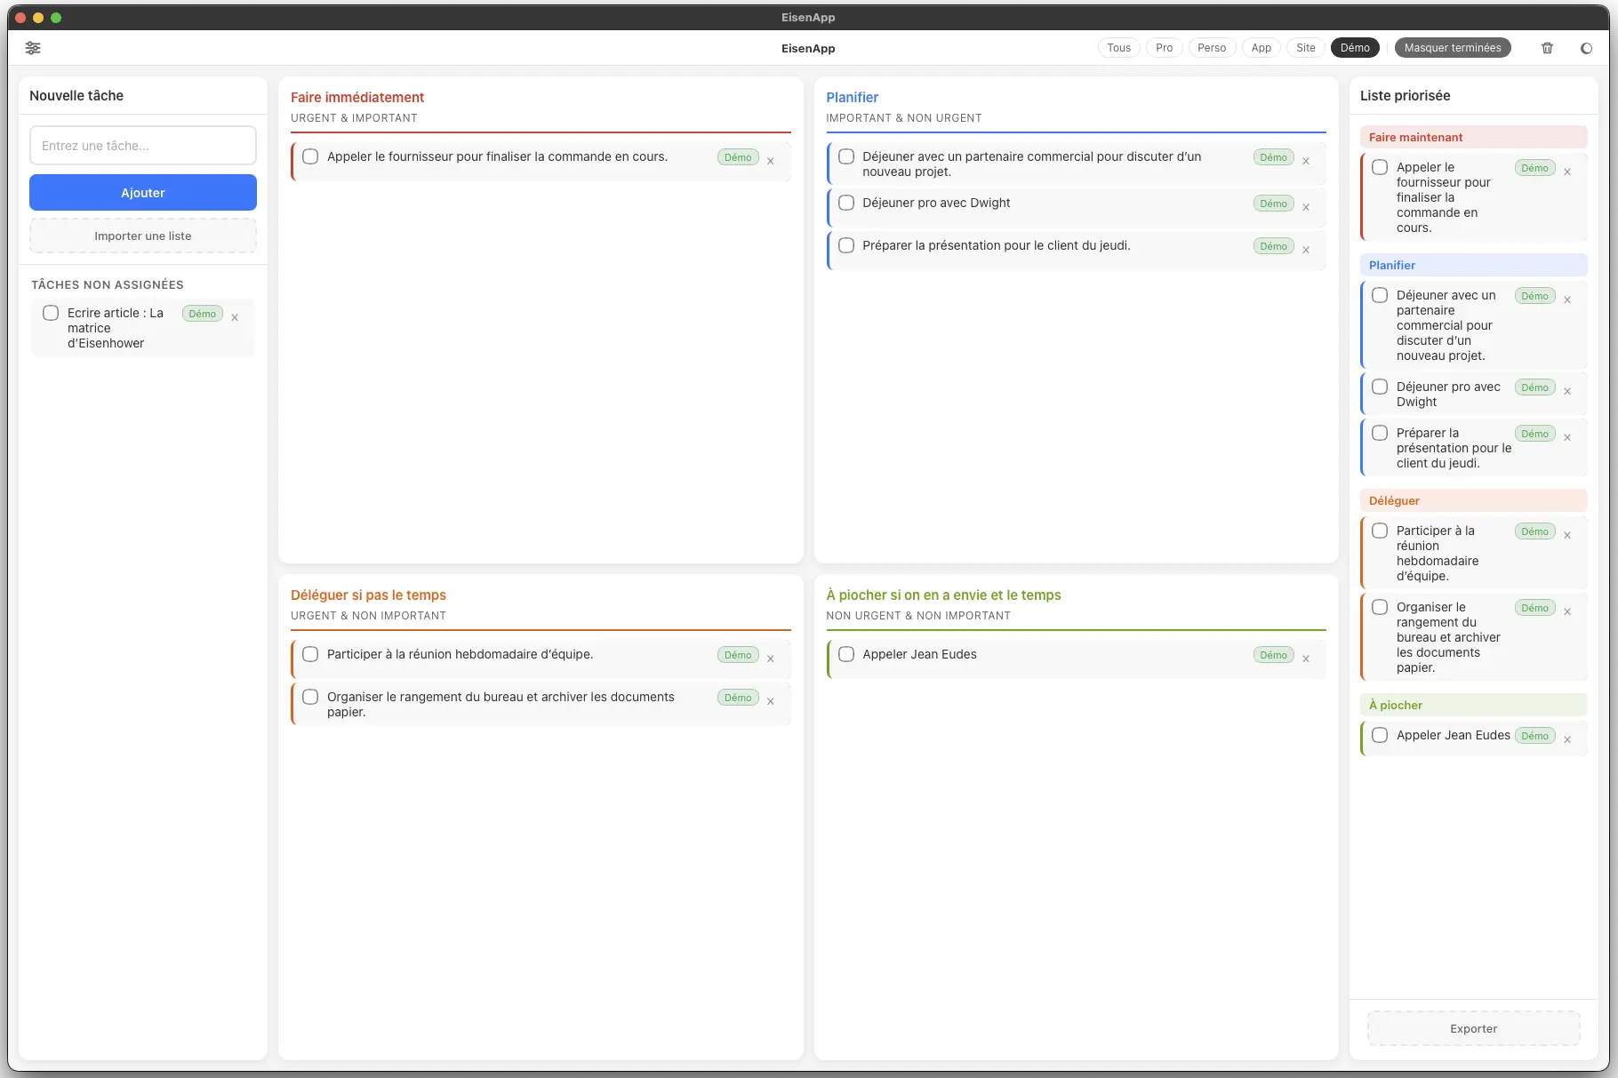Image resolution: width=1618 pixels, height=1078 pixels.
Task: Open the filter sliders icon top-left
Action: tap(33, 47)
